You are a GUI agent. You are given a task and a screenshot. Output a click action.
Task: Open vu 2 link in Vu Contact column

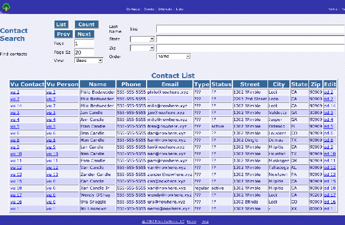coord(15,92)
